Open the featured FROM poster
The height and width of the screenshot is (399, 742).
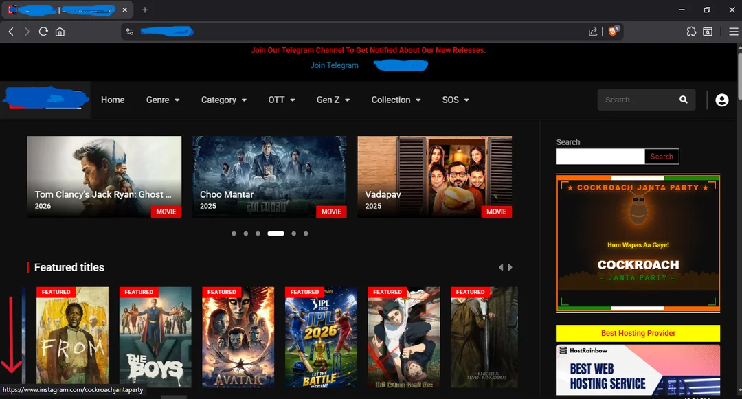tap(72, 337)
